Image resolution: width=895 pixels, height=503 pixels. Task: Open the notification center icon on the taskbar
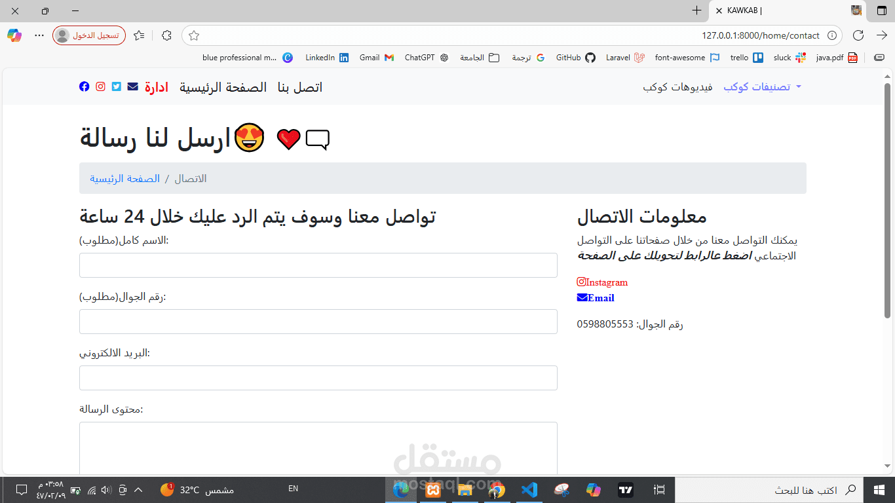click(x=22, y=490)
